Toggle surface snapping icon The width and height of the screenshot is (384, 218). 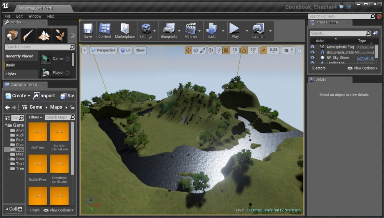point(219,50)
